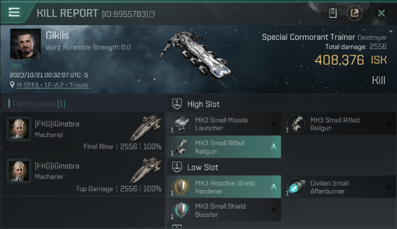The width and height of the screenshot is (397, 229).
Task: Click the Special Cormorant Trainer ship name
Action: pyautogui.click(x=308, y=37)
